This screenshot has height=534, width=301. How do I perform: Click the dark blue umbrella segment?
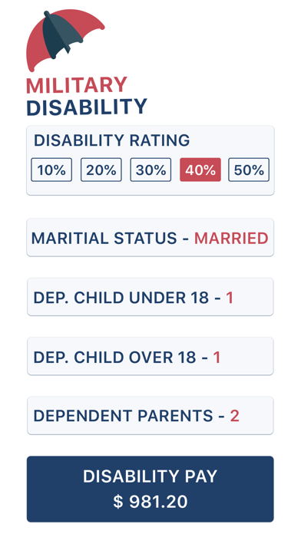(61, 35)
